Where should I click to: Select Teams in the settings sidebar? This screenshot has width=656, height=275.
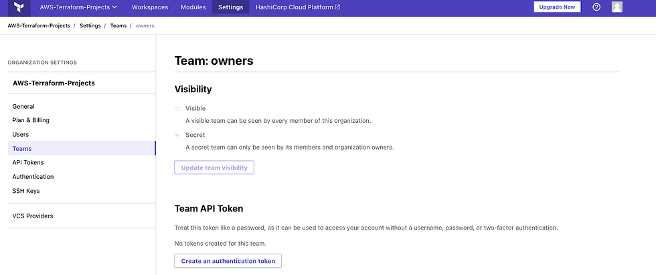pos(82,149)
